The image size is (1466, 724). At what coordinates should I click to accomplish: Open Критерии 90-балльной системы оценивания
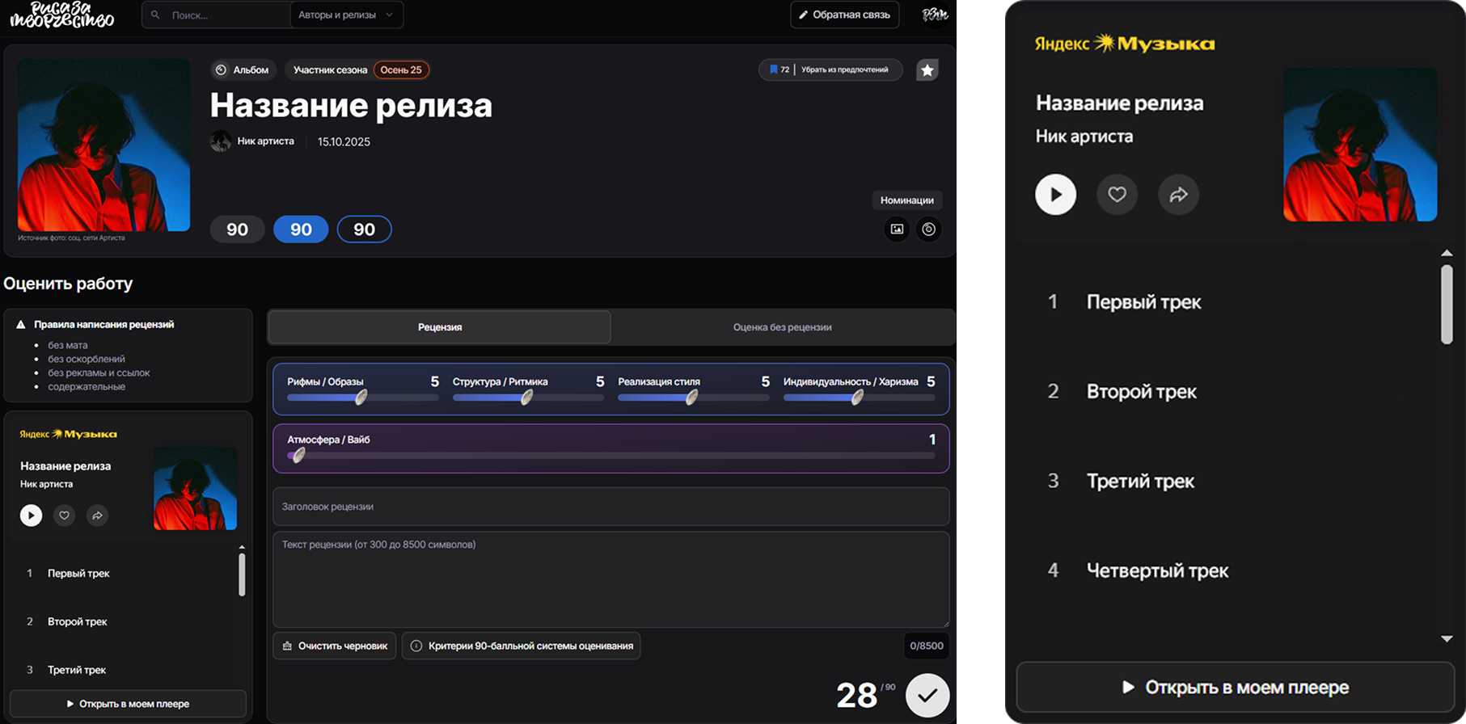click(x=522, y=646)
